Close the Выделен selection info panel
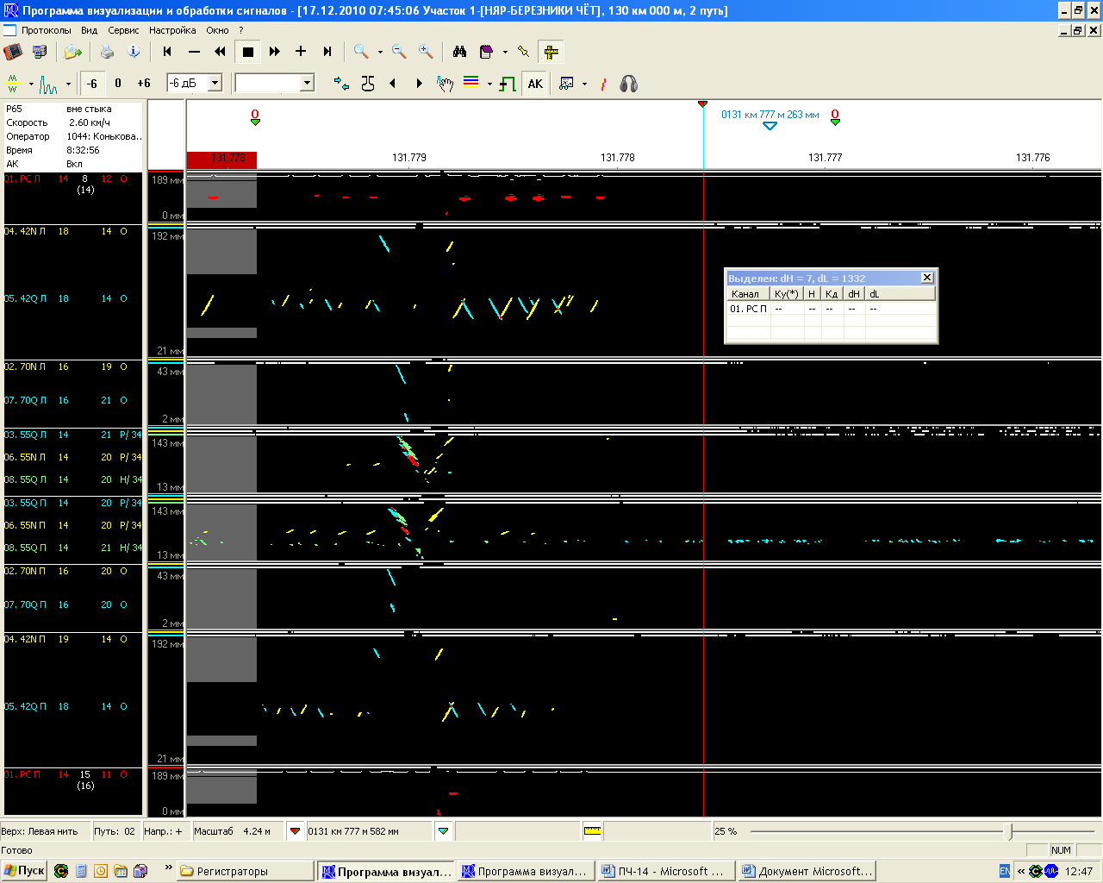 pos(927,278)
